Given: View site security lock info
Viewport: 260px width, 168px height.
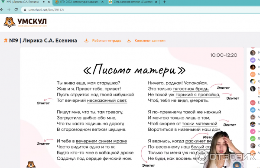Looking at the screenshot, I should 25,10.
